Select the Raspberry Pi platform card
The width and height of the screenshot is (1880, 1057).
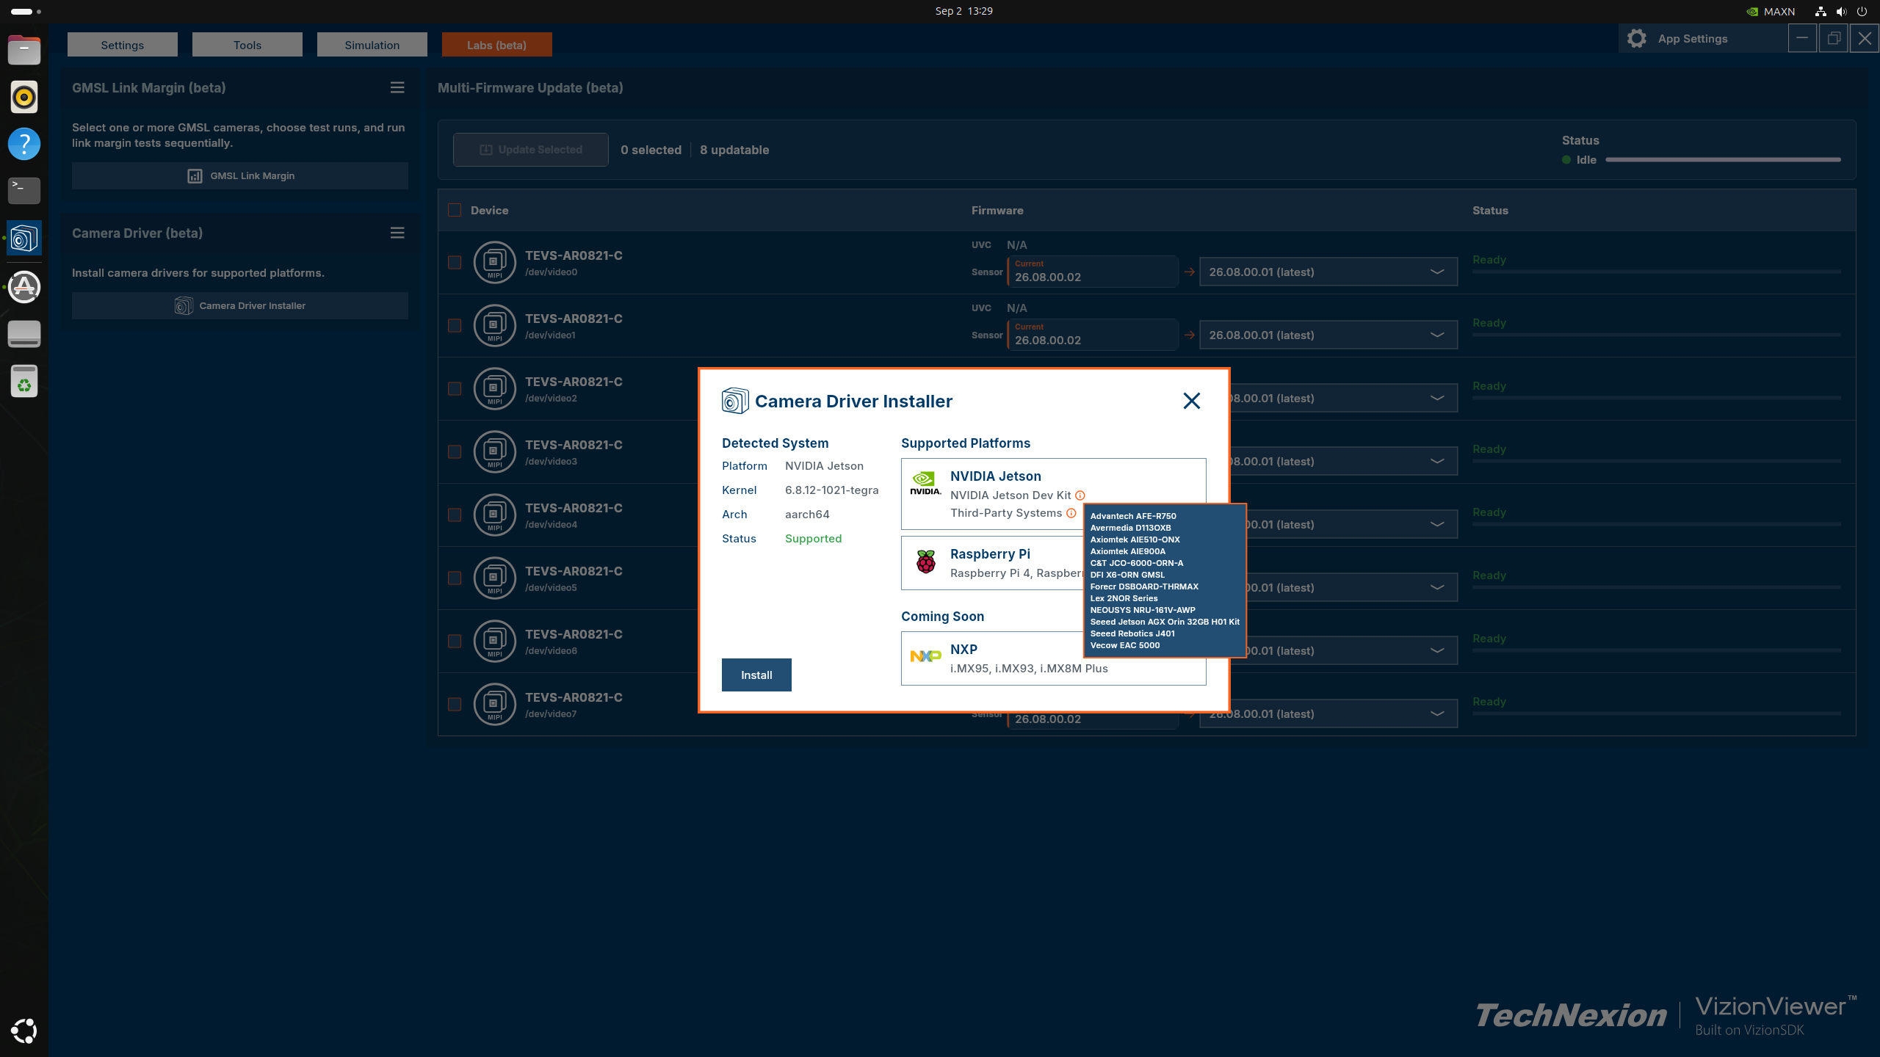[x=993, y=563]
